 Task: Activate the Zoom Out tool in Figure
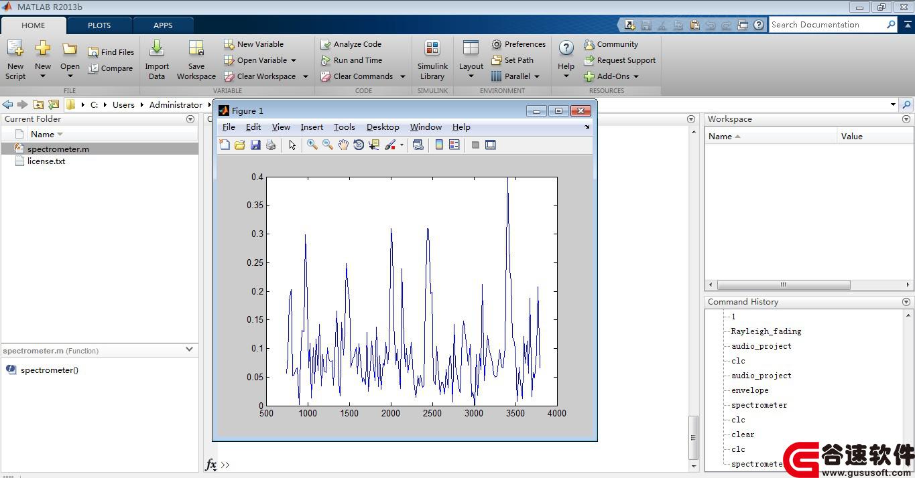click(x=328, y=145)
